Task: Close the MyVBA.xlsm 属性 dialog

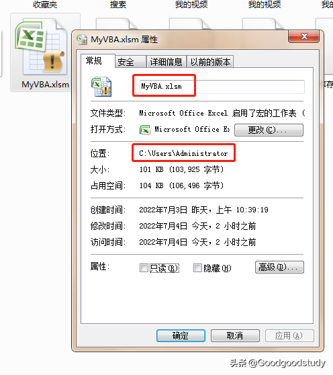Action: tap(303, 36)
